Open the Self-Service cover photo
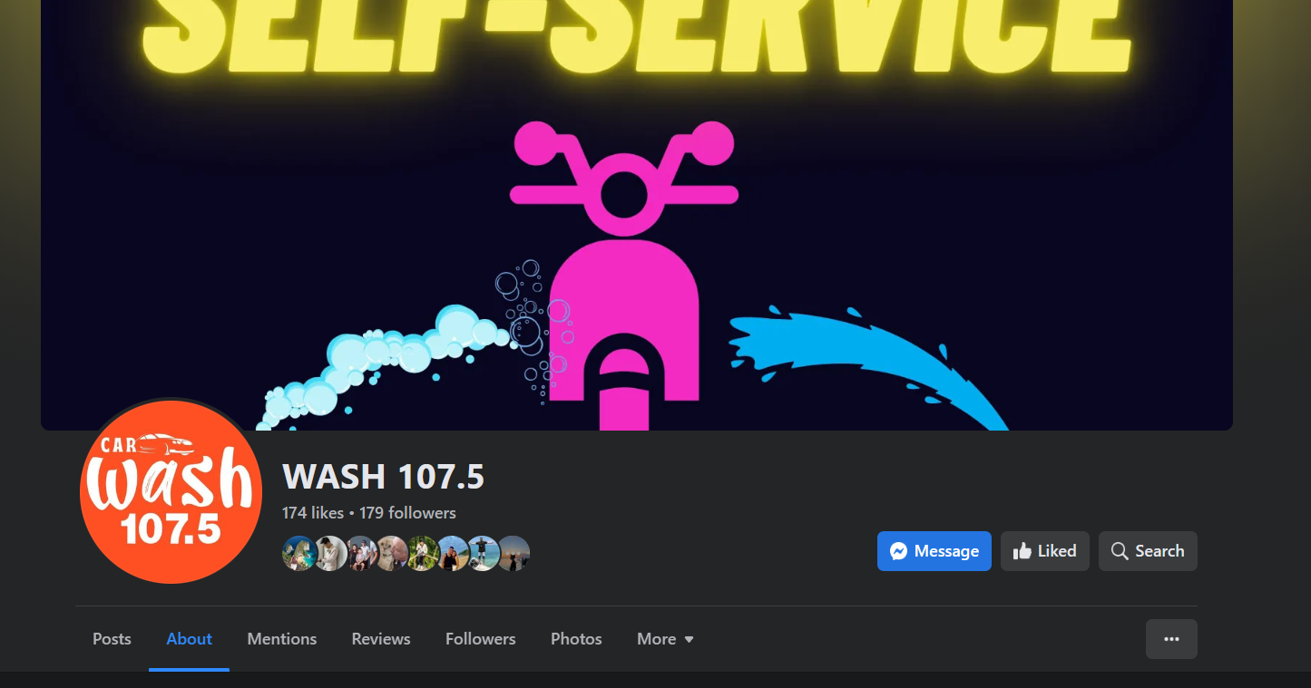 (x=637, y=215)
